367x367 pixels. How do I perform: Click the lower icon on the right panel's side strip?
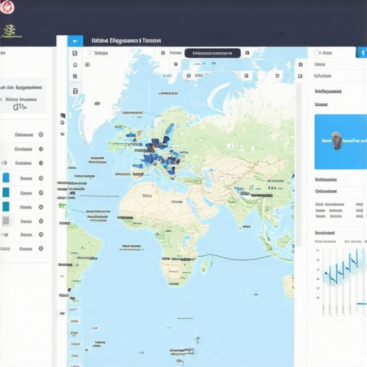click(300, 76)
